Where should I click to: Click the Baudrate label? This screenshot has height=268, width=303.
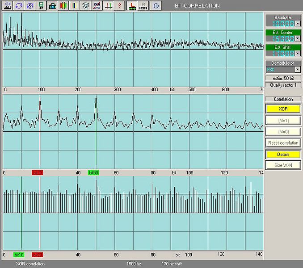point(283,17)
